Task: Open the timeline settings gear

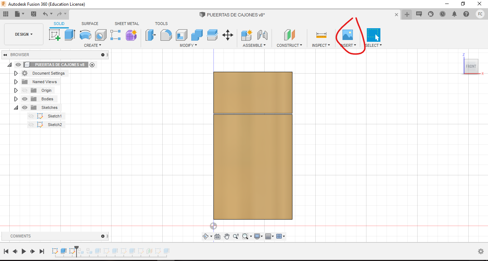Action: pyautogui.click(x=481, y=251)
